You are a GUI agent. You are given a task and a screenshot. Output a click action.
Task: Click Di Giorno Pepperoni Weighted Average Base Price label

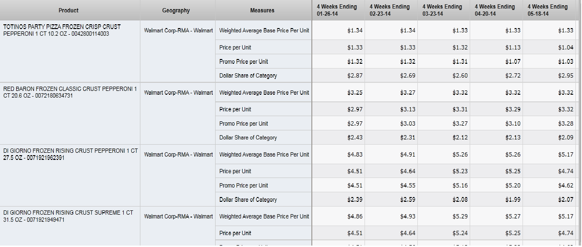coord(264,155)
